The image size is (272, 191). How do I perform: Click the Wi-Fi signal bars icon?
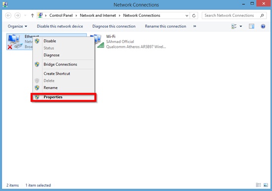(101, 45)
